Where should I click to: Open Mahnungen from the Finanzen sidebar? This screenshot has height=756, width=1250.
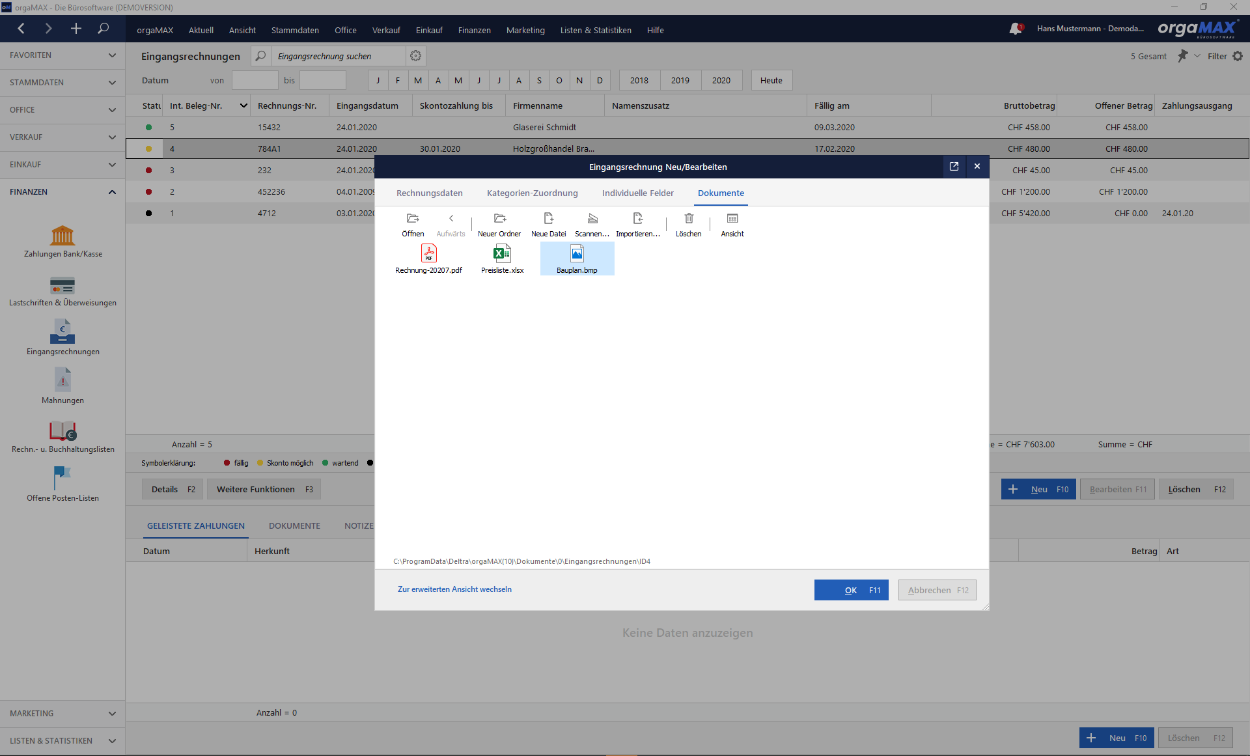pos(63,386)
